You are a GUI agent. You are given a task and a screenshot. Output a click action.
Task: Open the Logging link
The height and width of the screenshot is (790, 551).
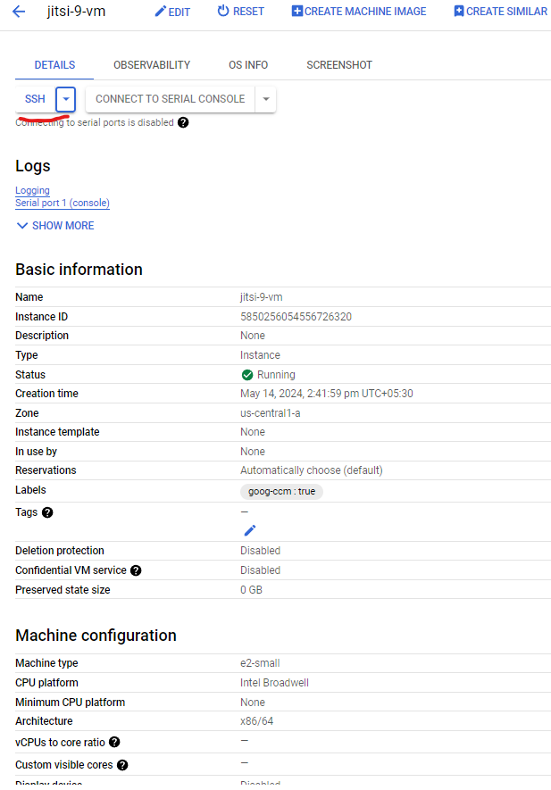(x=32, y=190)
